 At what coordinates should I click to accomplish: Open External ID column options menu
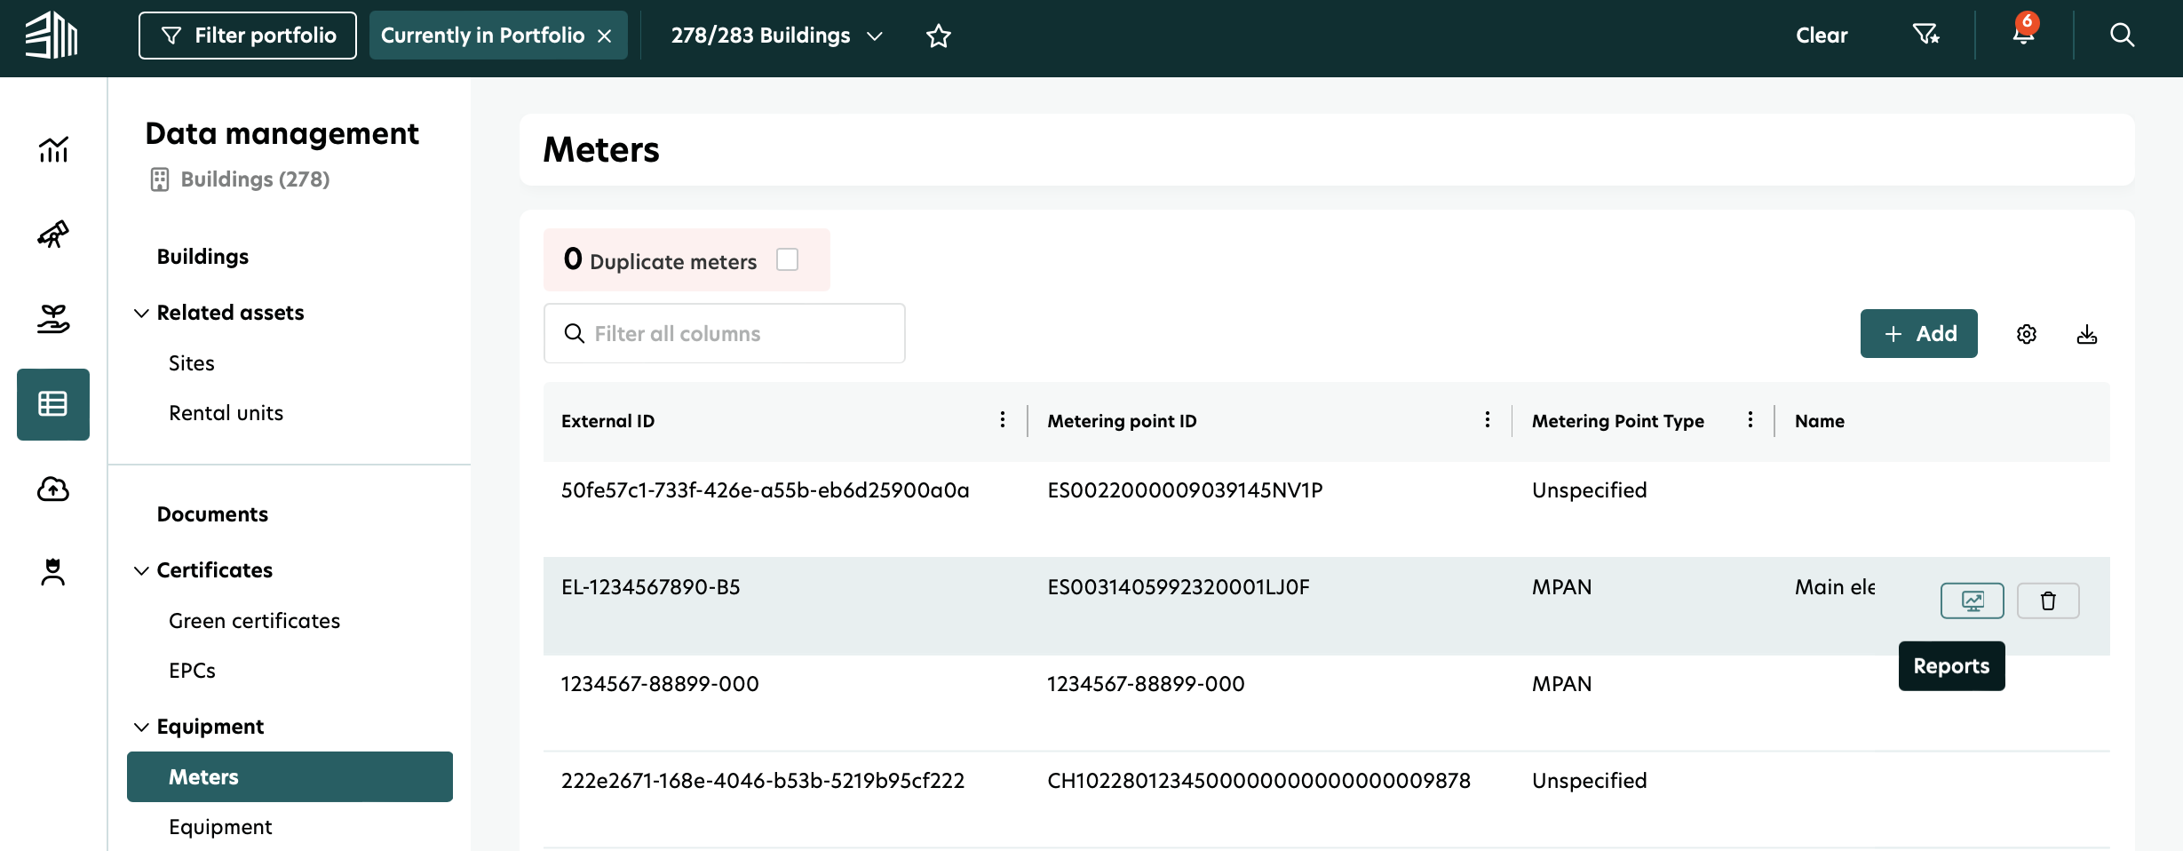tap(1003, 420)
